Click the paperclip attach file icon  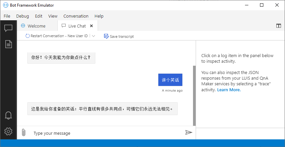(x=24, y=133)
